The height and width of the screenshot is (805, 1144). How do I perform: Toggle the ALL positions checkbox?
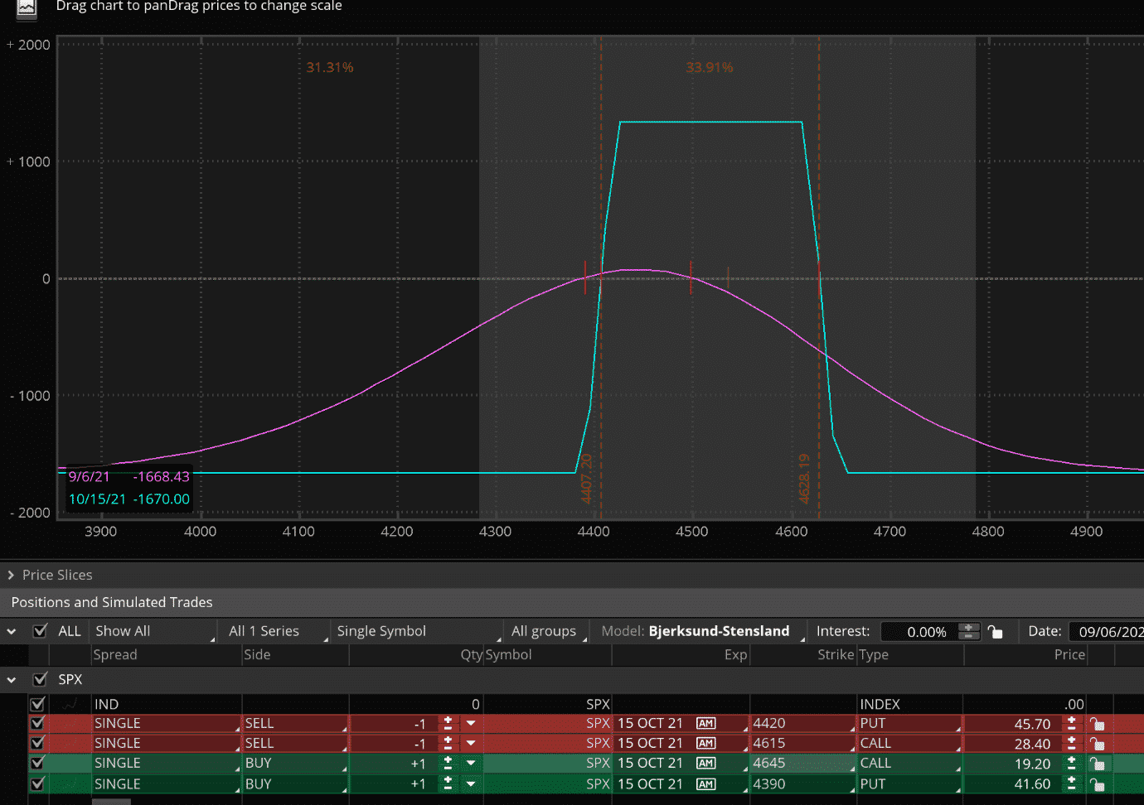tap(40, 630)
